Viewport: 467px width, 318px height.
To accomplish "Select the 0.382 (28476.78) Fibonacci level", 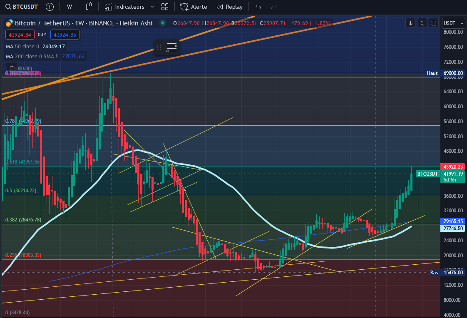I will tap(23, 219).
